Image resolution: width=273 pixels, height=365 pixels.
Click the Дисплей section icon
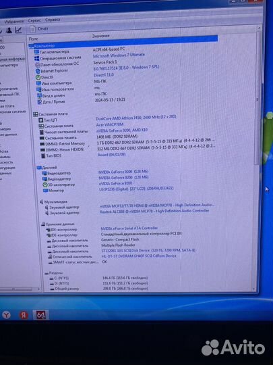[39, 168]
